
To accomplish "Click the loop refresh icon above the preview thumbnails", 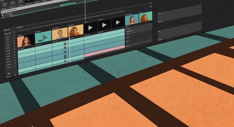I will 151,7.
